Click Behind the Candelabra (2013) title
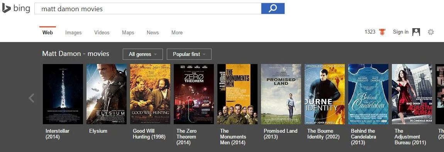The width and height of the screenshot is (444, 152). (x=363, y=137)
